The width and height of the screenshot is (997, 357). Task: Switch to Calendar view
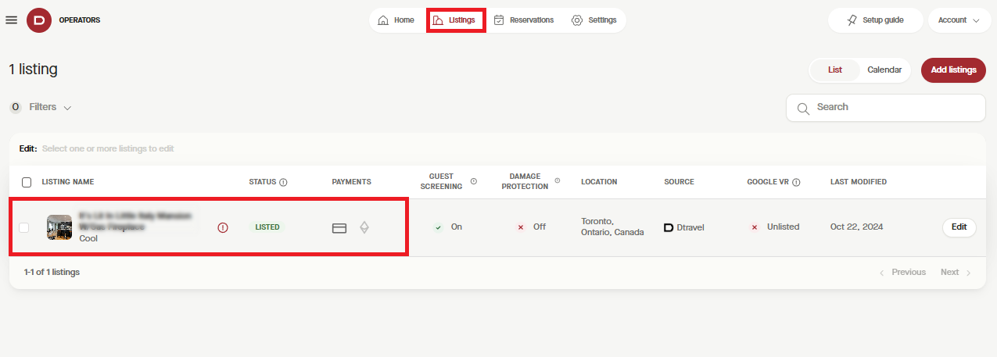(884, 70)
